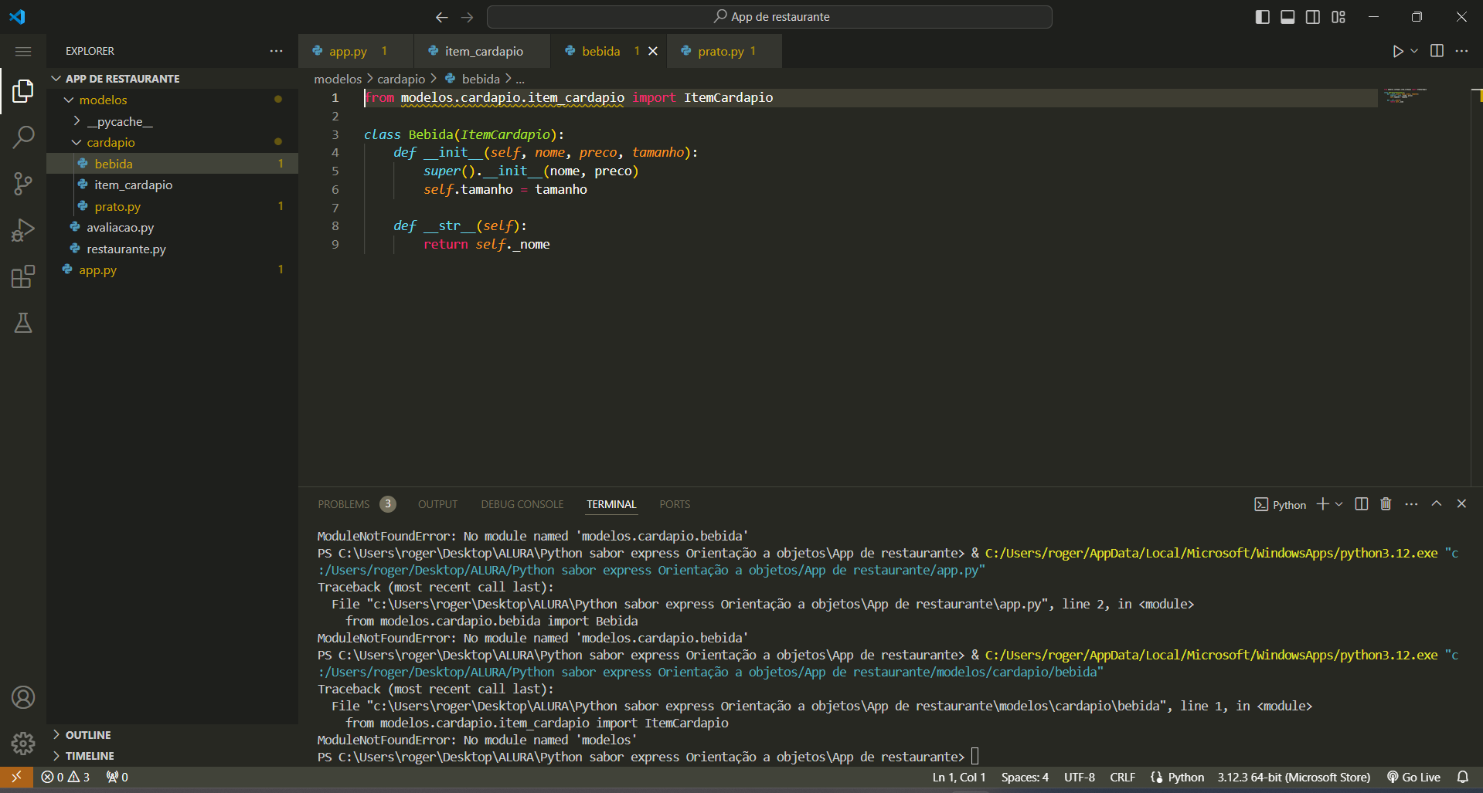Open the Explorer view in activity bar
Screen dimensions: 1483x793
pos(23,91)
